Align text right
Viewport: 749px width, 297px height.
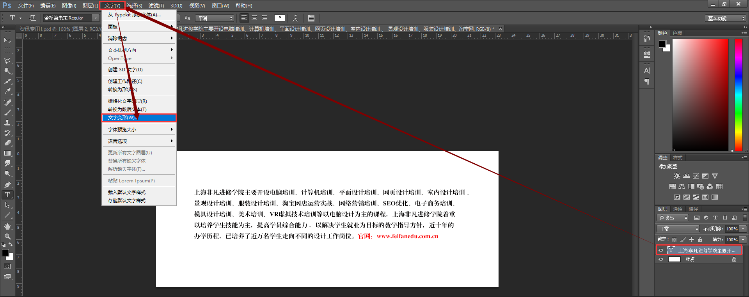point(264,18)
